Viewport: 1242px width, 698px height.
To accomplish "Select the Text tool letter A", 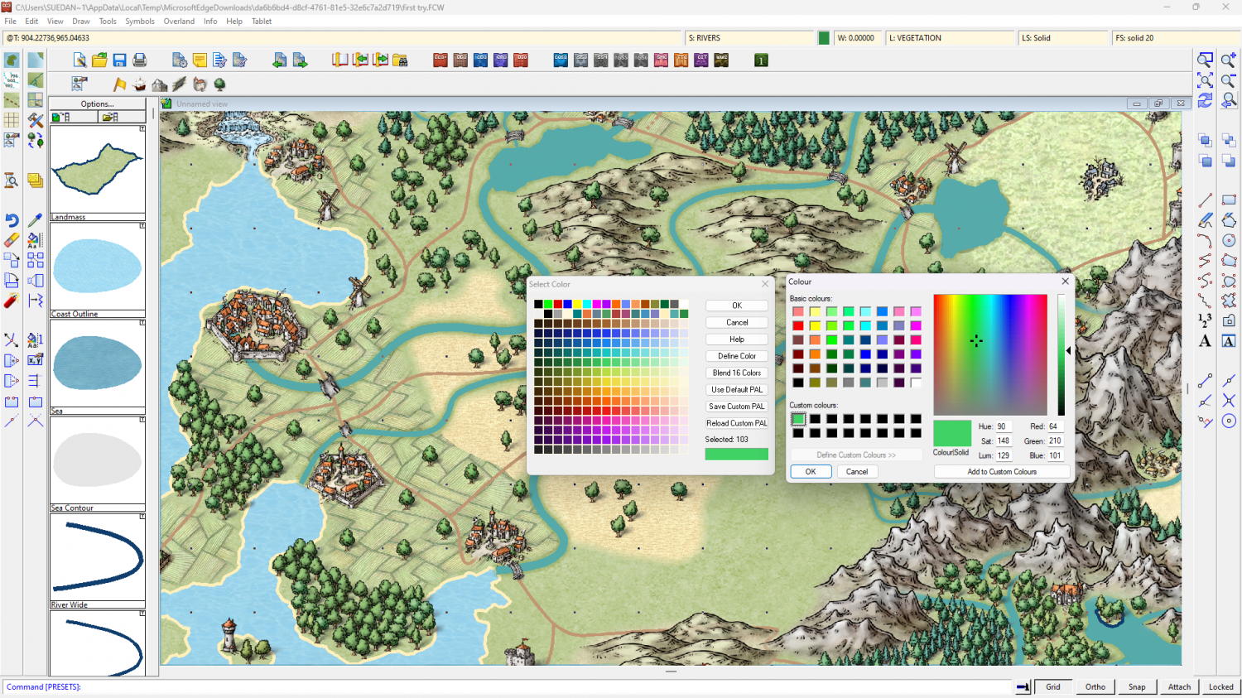I will pyautogui.click(x=1205, y=340).
